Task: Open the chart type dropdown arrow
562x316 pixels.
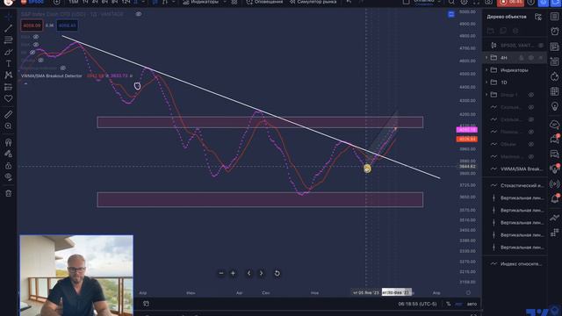Action: [174, 2]
